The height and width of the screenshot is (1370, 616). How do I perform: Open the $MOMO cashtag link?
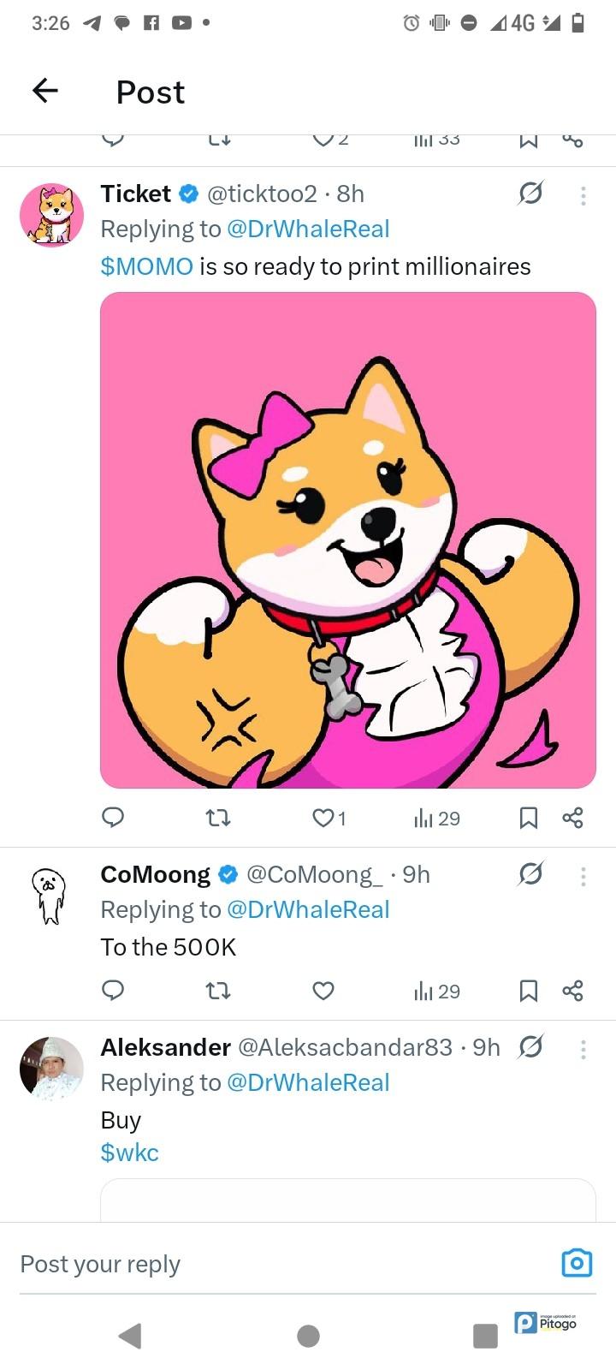(x=146, y=266)
